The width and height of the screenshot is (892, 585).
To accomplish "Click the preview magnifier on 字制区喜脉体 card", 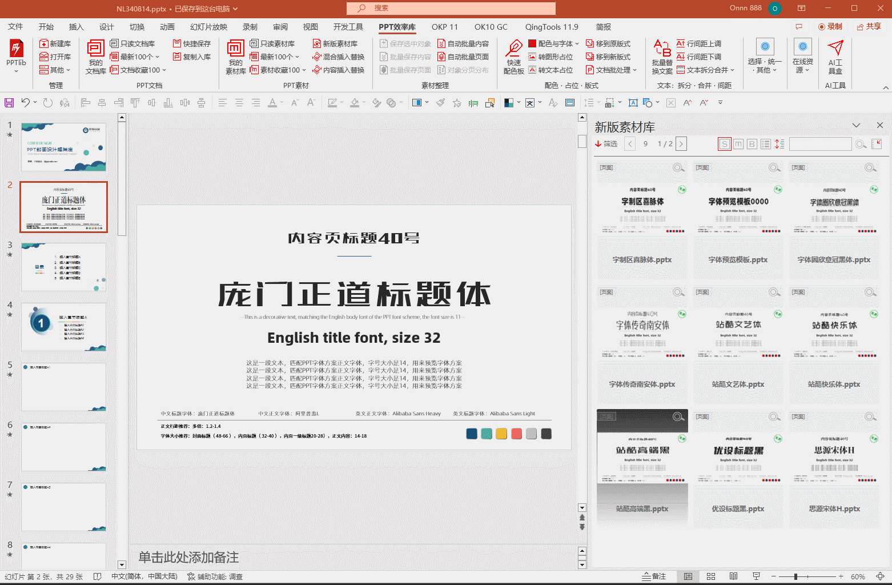I will point(678,167).
